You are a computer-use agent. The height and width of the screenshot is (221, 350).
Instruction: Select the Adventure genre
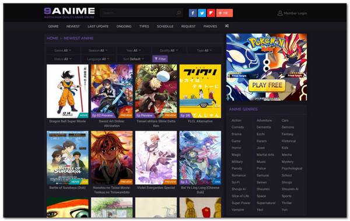coord(264,120)
